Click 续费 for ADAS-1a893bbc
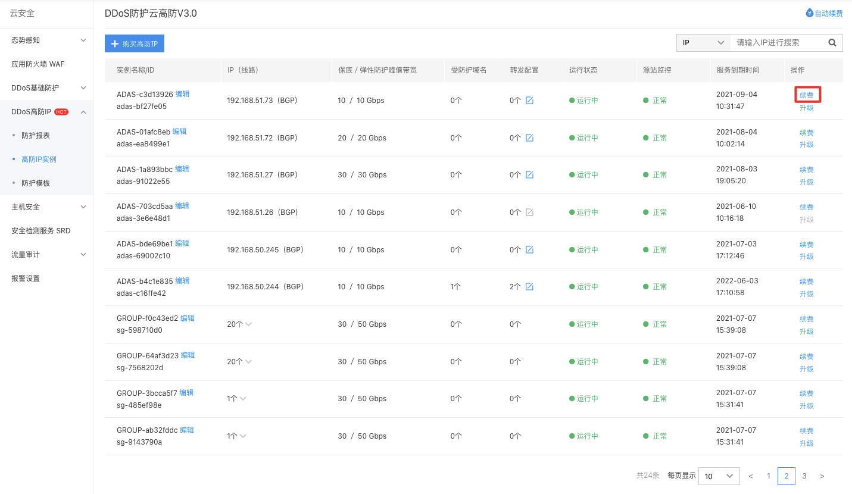 (807, 170)
